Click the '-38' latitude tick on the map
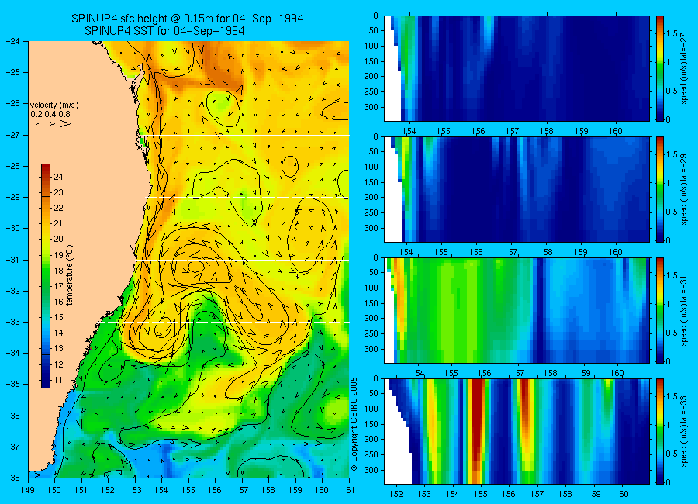This screenshot has height=504, width=698. 13,478
